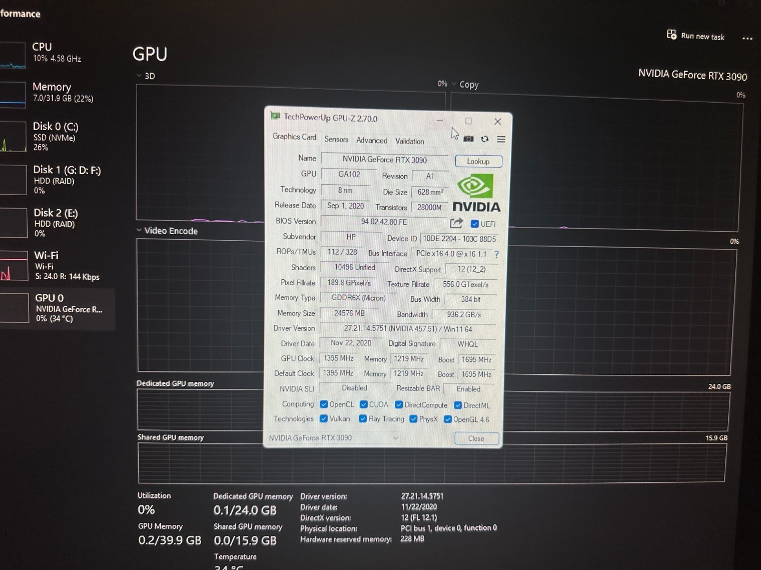Click the Bus Interface question mark
The width and height of the screenshot is (761, 570).
pos(497,254)
